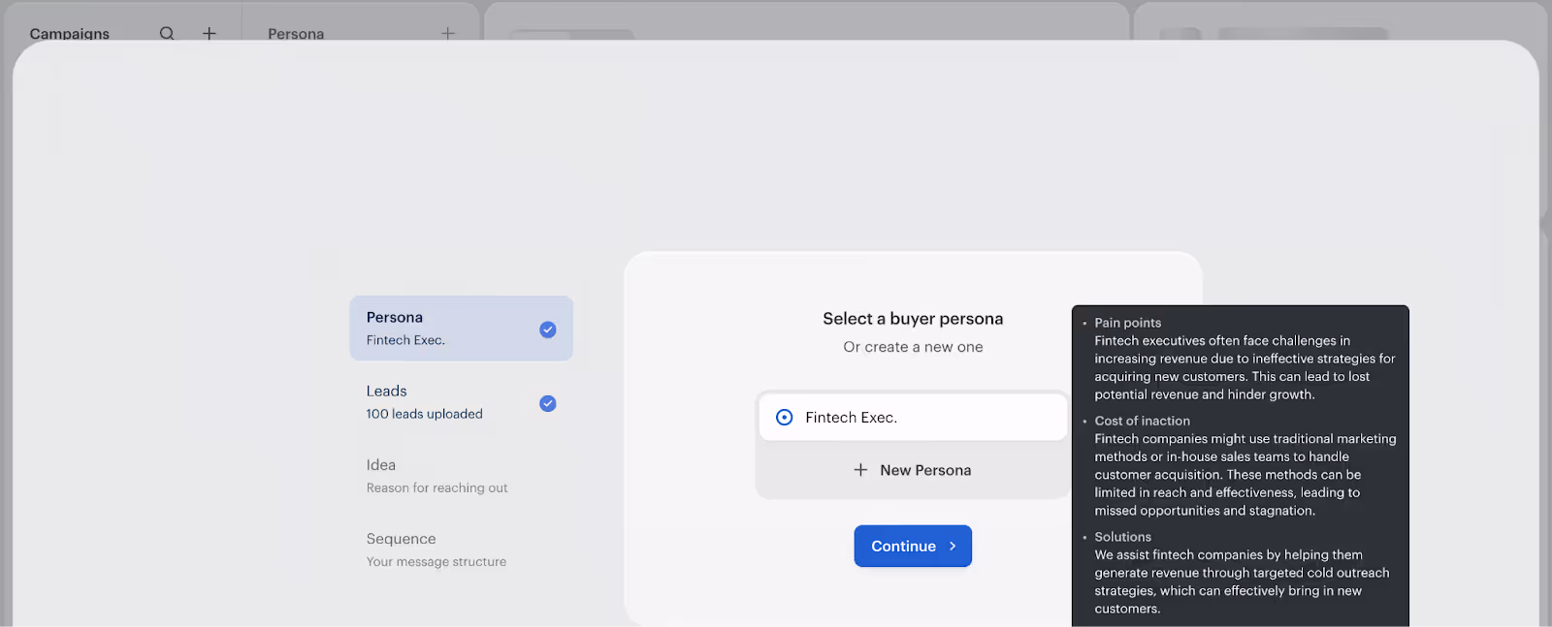Click the 'Pain points' heading in the tooltip
Screen dimensions: 1552x627
pyautogui.click(x=1127, y=323)
